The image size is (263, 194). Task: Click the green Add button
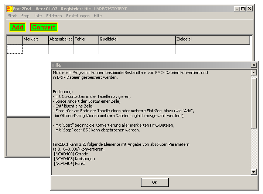click(x=17, y=27)
